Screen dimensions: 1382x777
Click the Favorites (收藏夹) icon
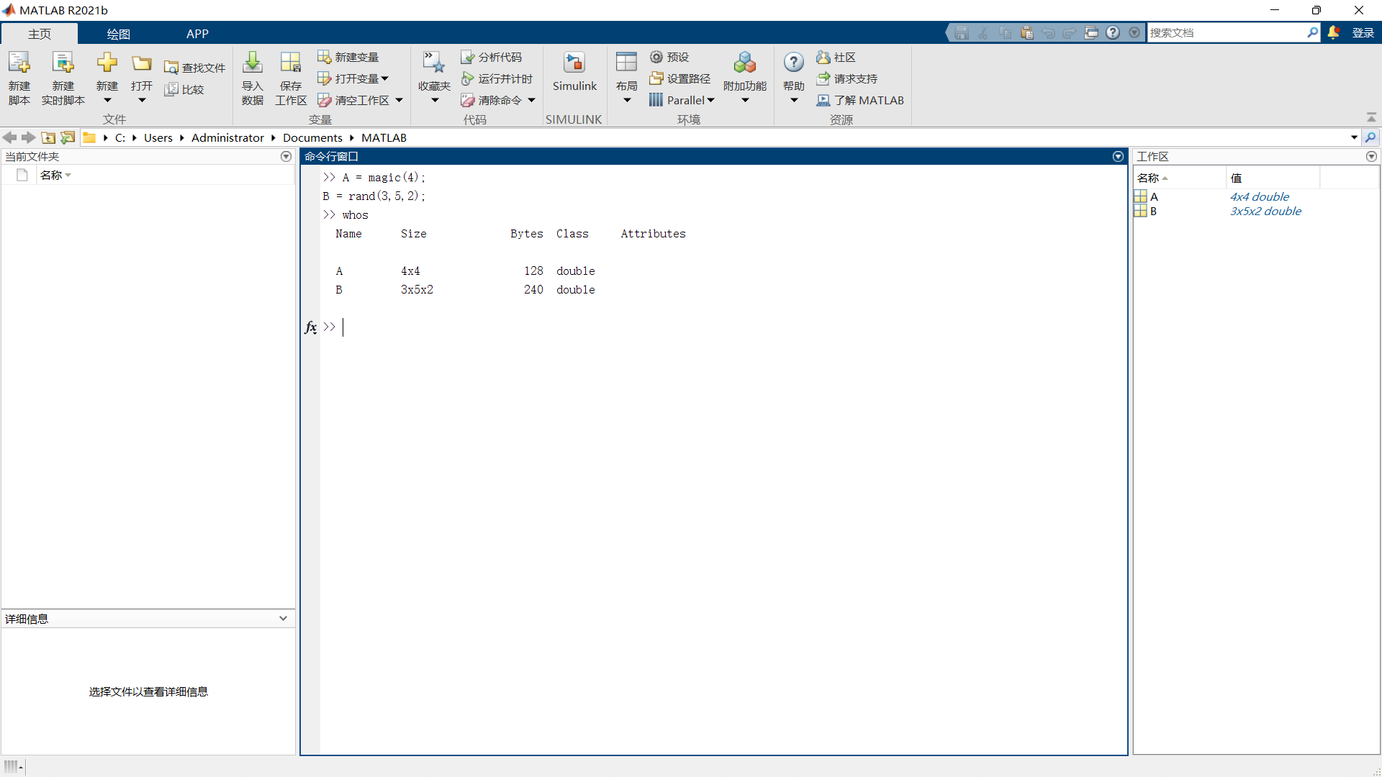[x=434, y=63]
